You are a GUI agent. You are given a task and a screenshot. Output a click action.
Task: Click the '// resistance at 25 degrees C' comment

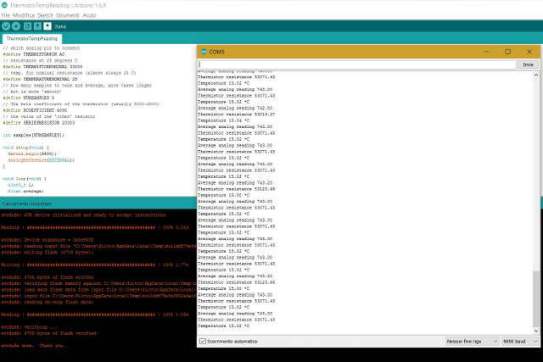click(x=40, y=60)
